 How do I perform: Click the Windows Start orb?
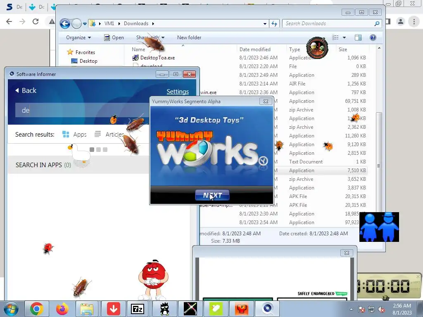[11, 309]
